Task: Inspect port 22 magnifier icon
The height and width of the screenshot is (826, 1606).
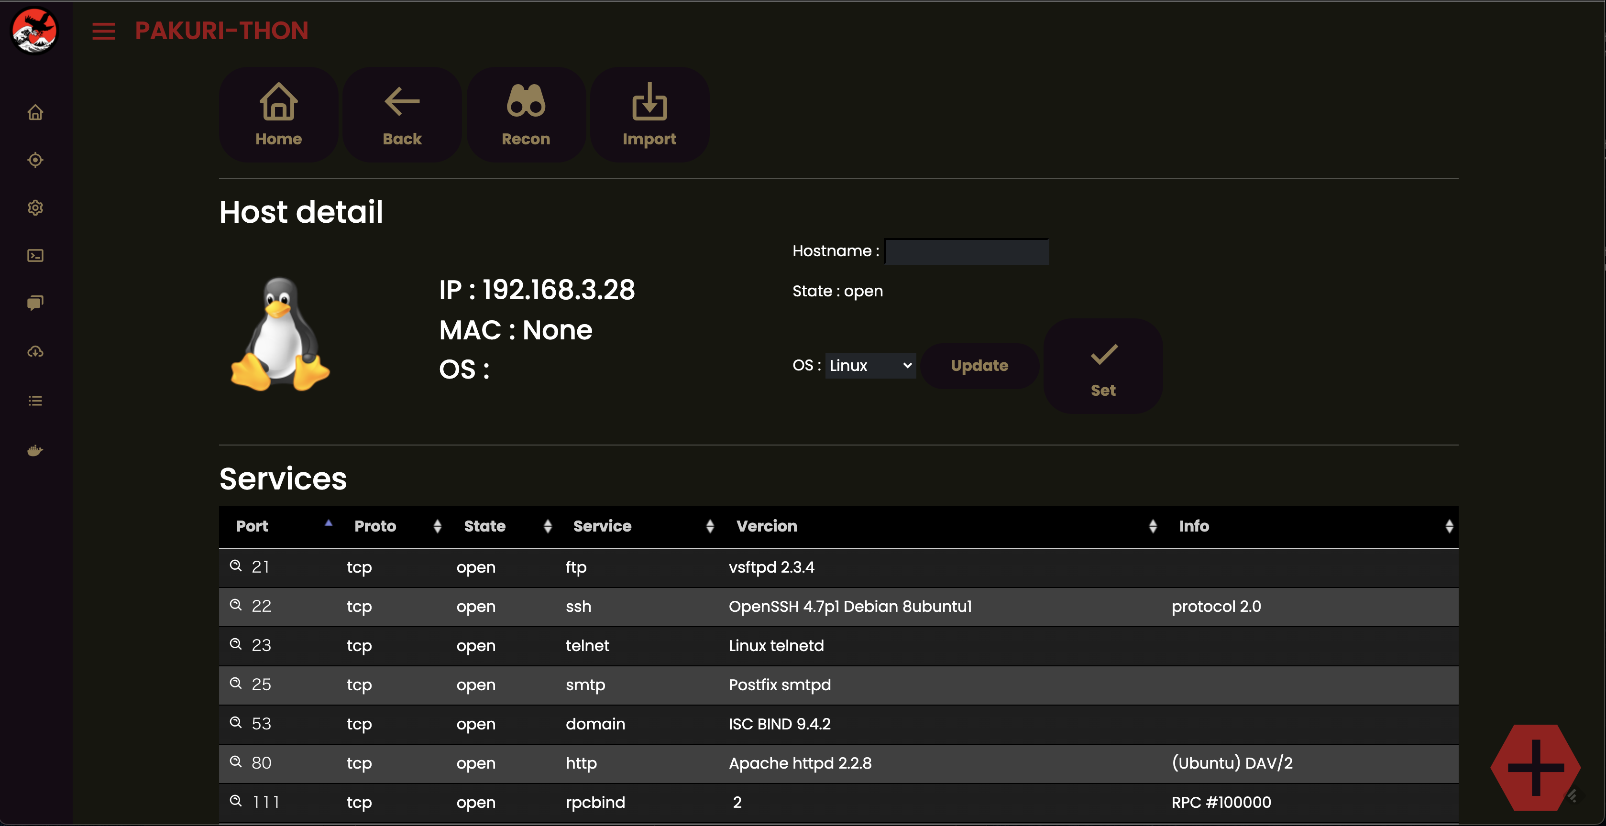Action: tap(236, 605)
